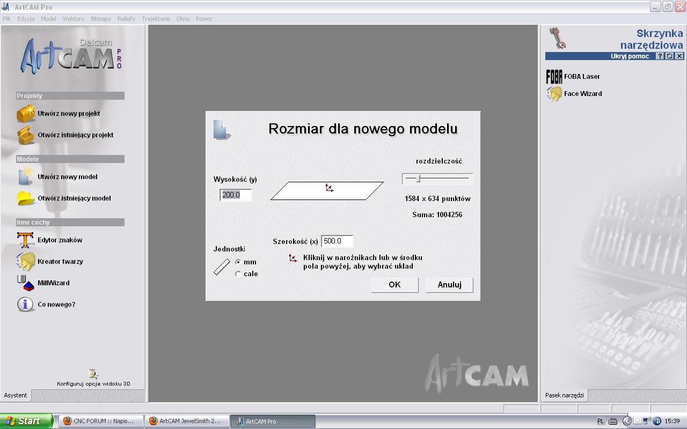Click the keyboard icon in language bar
Screen dimensions: 687x429
tap(613, 421)
